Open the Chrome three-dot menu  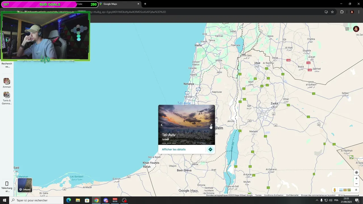point(359,12)
